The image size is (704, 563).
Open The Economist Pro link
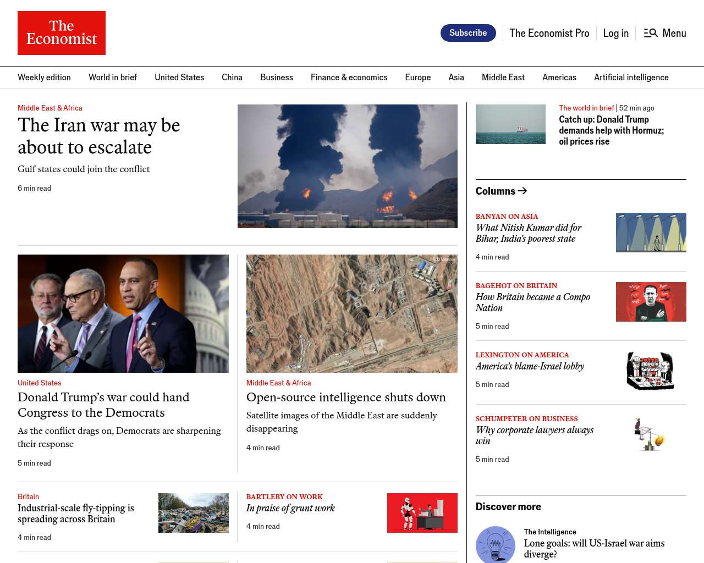coord(549,33)
